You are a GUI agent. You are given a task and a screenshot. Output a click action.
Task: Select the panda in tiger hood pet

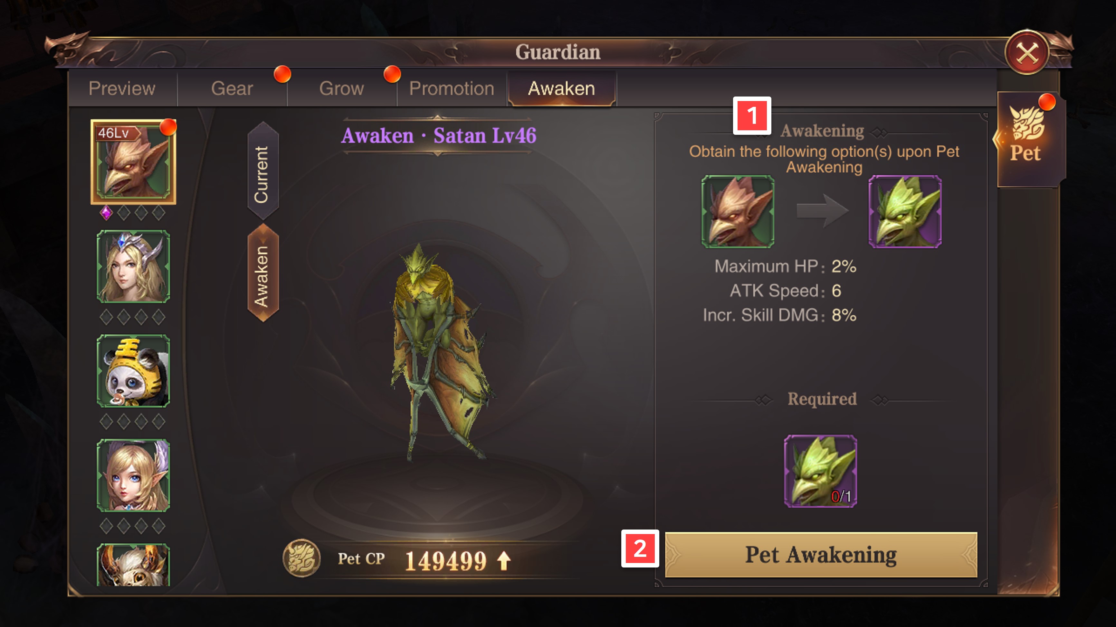tap(133, 371)
